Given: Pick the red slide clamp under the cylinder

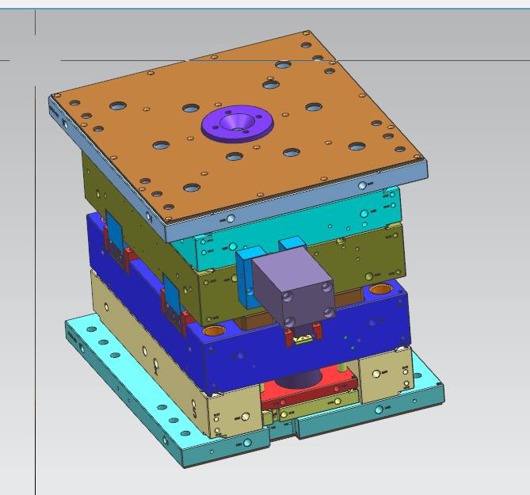Looking at the screenshot, I should tap(303, 334).
